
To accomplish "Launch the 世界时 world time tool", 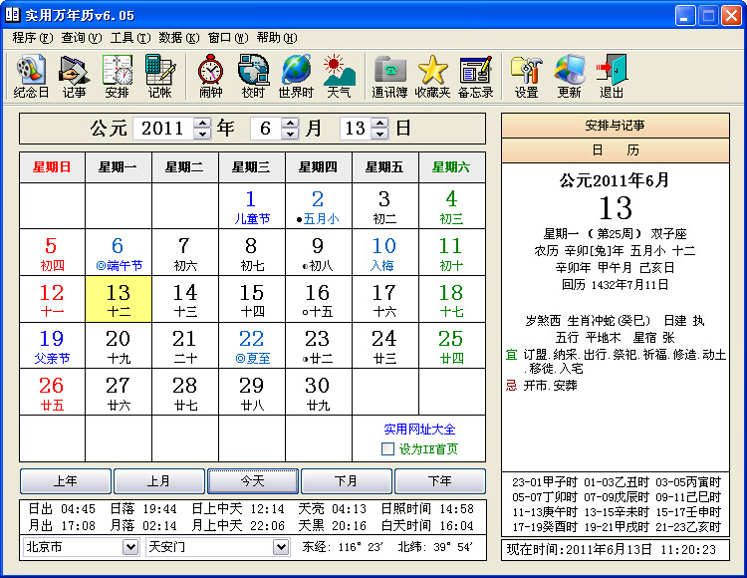I will [x=296, y=76].
